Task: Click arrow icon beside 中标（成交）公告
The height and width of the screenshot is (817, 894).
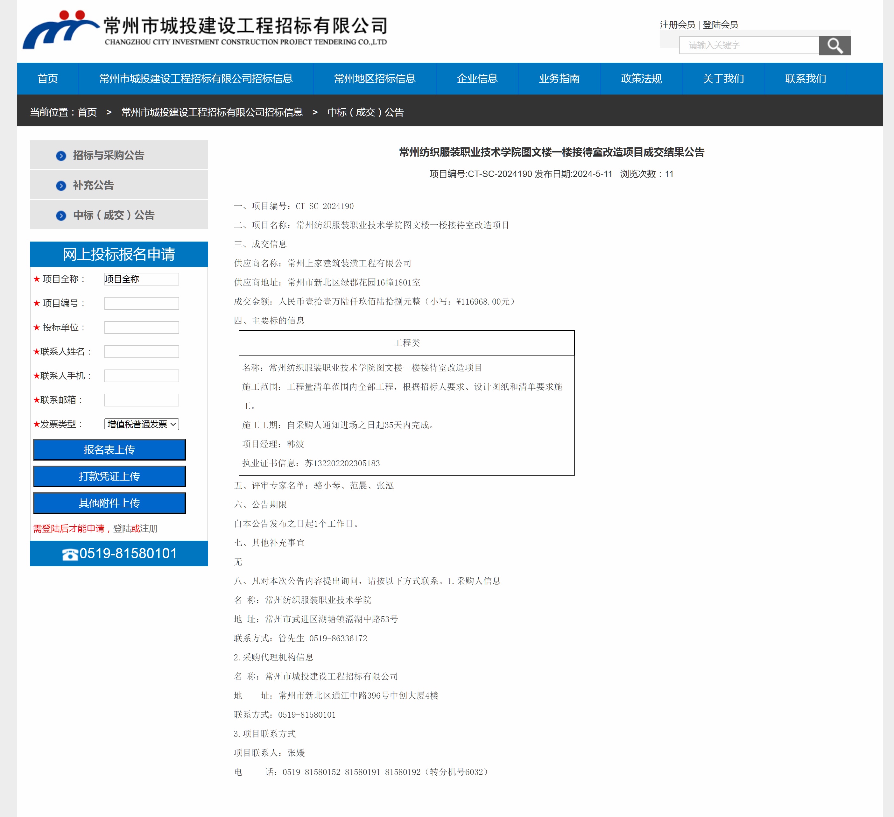Action: click(61, 215)
